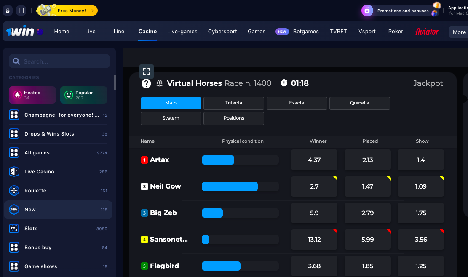
Task: Click the stopwatch timer icon
Action: tap(284, 83)
